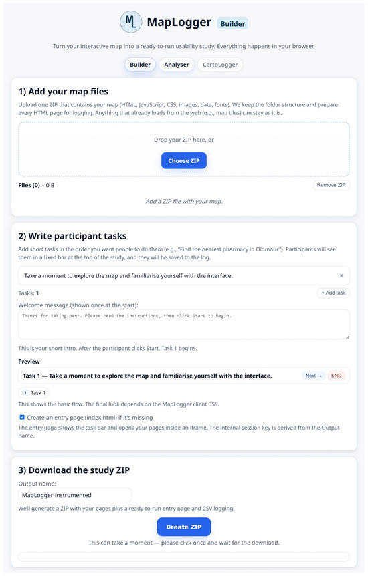368x576 pixels.
Task: Toggle the Create an entry page checkbox
Action: [22, 417]
